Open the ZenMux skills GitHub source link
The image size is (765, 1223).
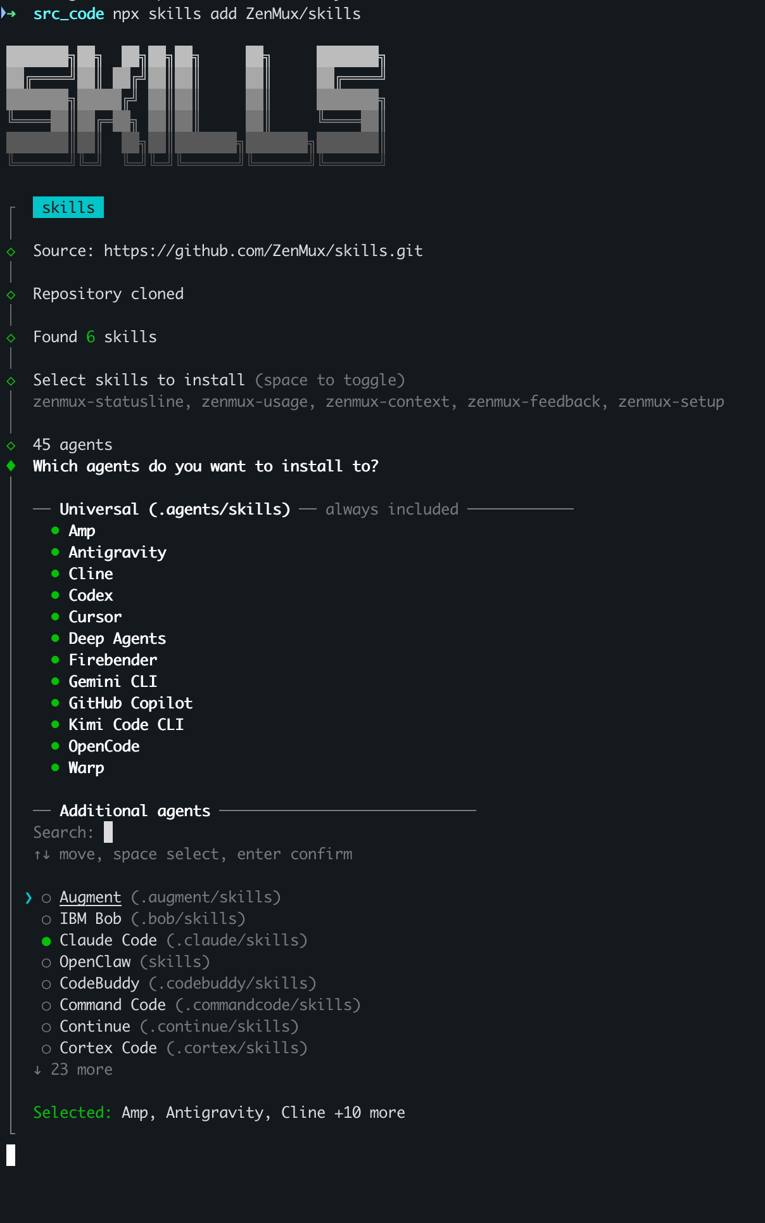[x=263, y=250]
